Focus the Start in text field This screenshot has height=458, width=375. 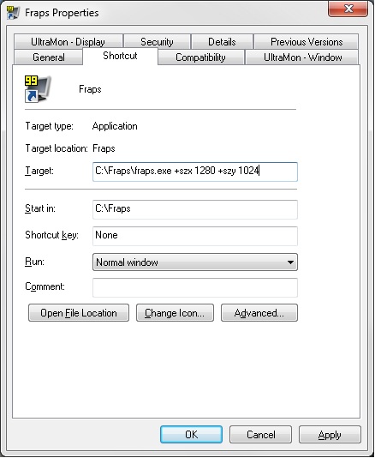coord(195,209)
